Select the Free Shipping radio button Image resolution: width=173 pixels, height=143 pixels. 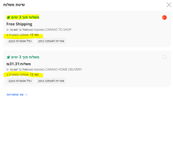pos(164,17)
